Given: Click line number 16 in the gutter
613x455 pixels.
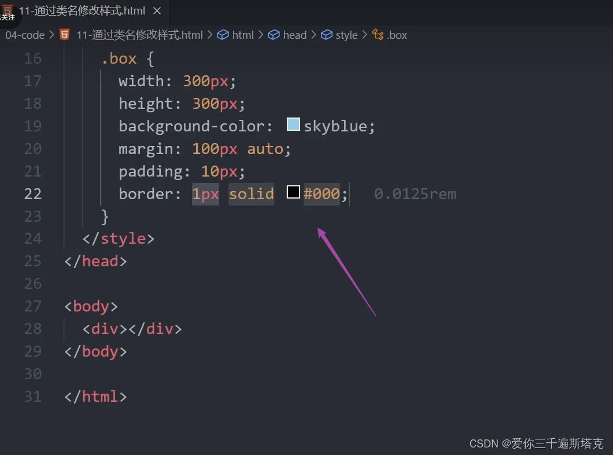Looking at the screenshot, I should click(x=33, y=58).
